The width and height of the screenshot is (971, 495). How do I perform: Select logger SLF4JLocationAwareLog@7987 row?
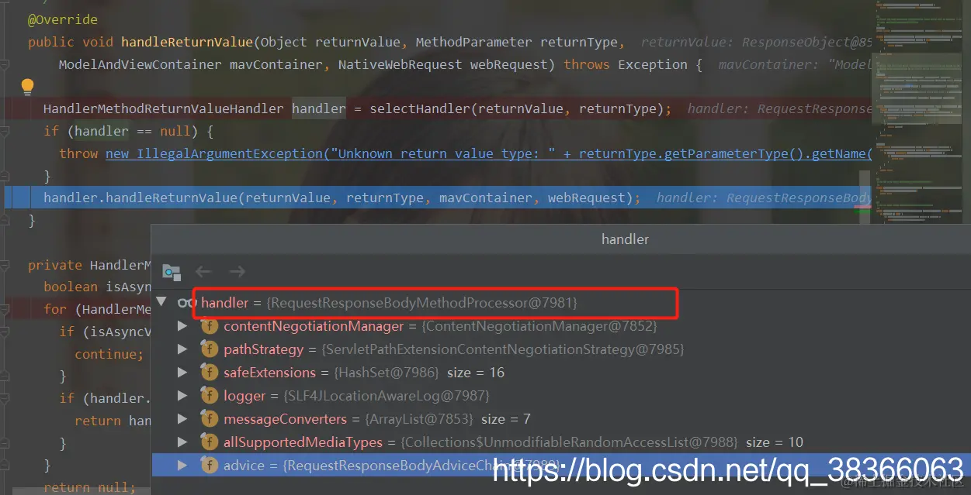(560, 396)
